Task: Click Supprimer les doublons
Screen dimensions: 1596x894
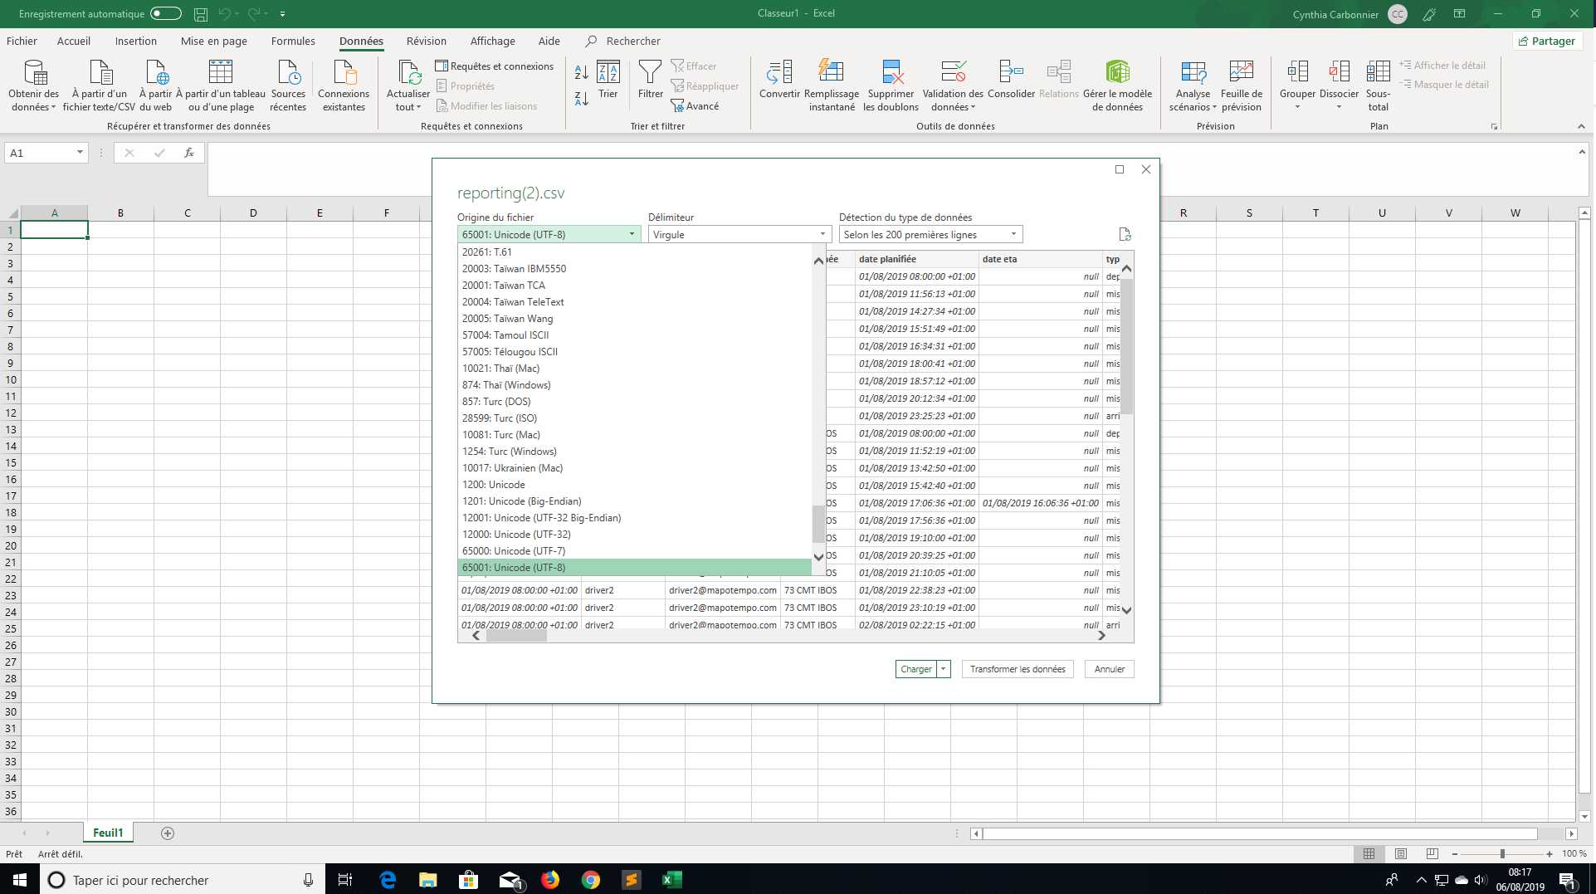Action: [891, 85]
